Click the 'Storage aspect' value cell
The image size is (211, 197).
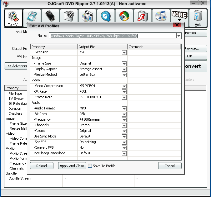coord(100,69)
